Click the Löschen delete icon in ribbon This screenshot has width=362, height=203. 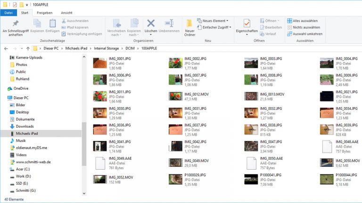point(150,24)
